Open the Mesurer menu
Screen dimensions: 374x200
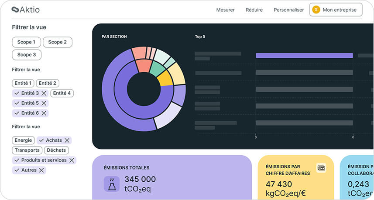click(225, 10)
